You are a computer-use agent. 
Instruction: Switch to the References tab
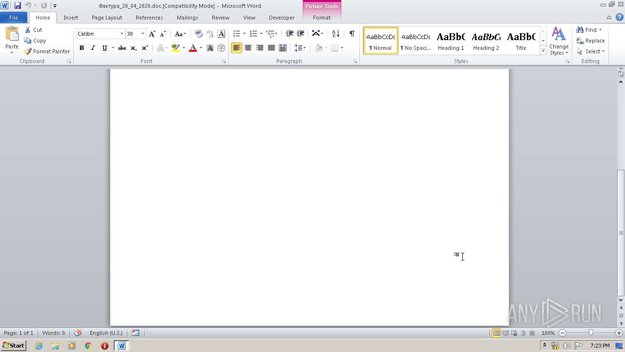149,17
